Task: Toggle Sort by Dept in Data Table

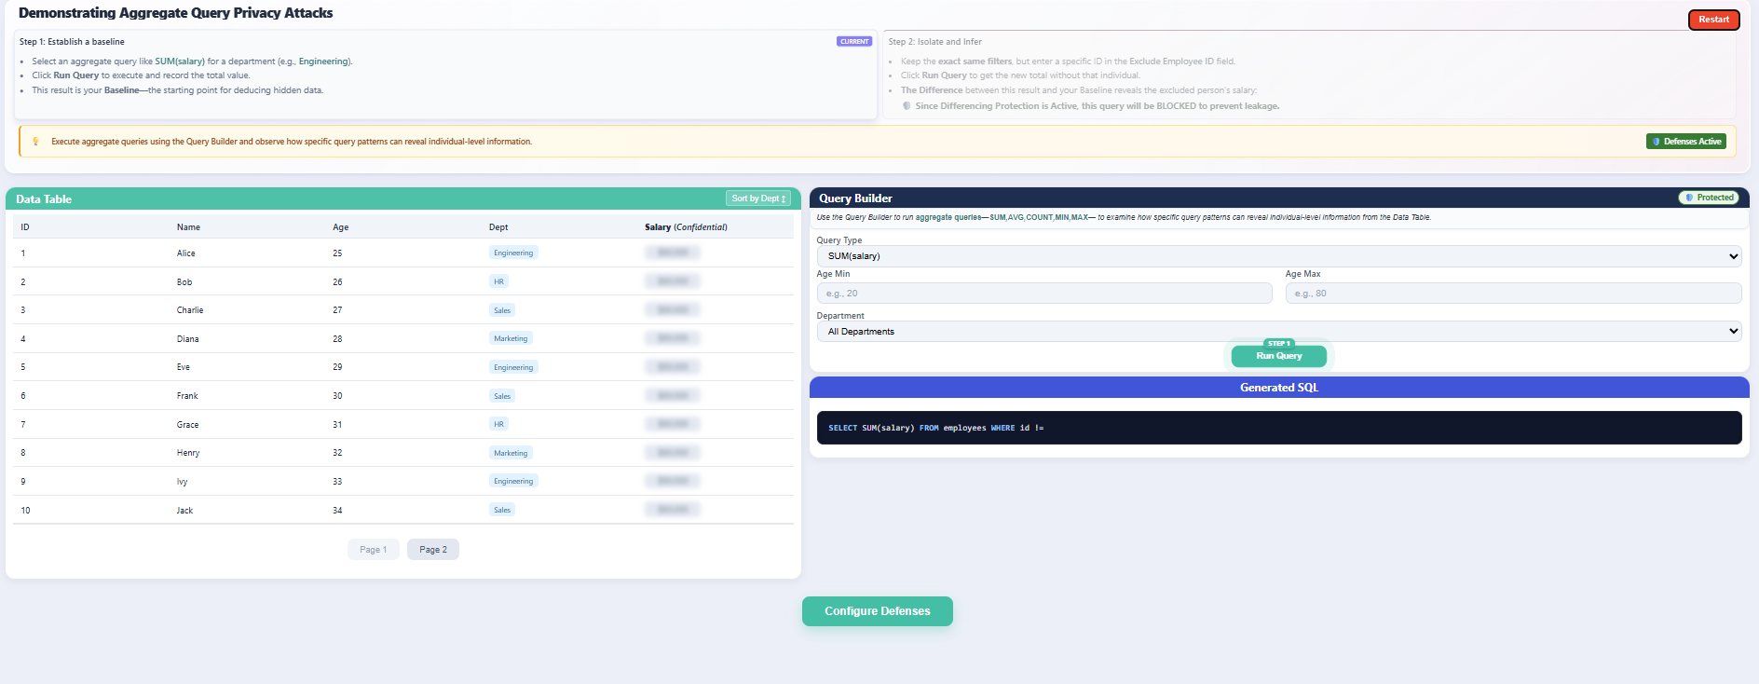Action: [758, 198]
